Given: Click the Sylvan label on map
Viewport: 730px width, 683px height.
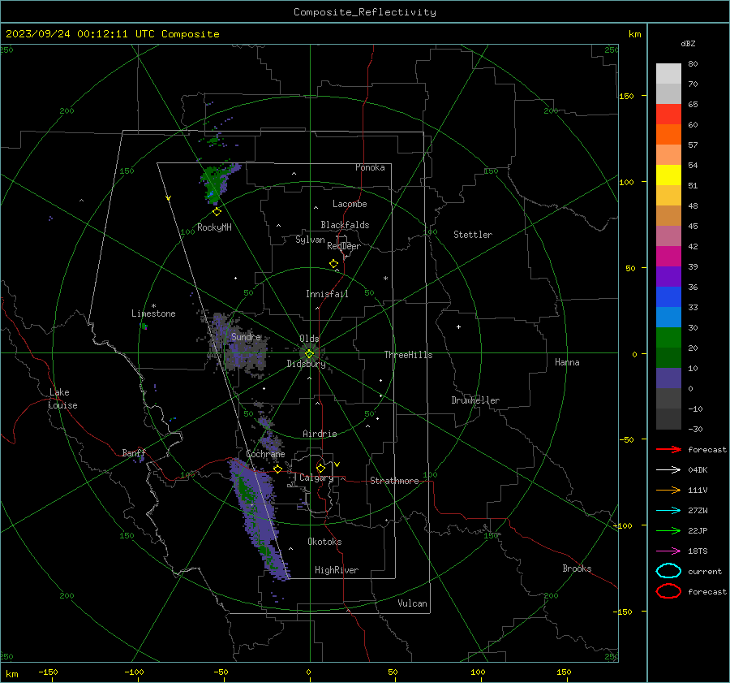Looking at the screenshot, I should (310, 240).
